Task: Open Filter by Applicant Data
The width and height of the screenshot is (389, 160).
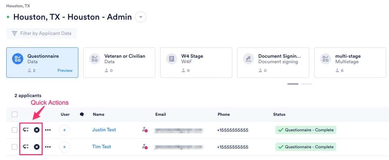Action: pos(42,34)
